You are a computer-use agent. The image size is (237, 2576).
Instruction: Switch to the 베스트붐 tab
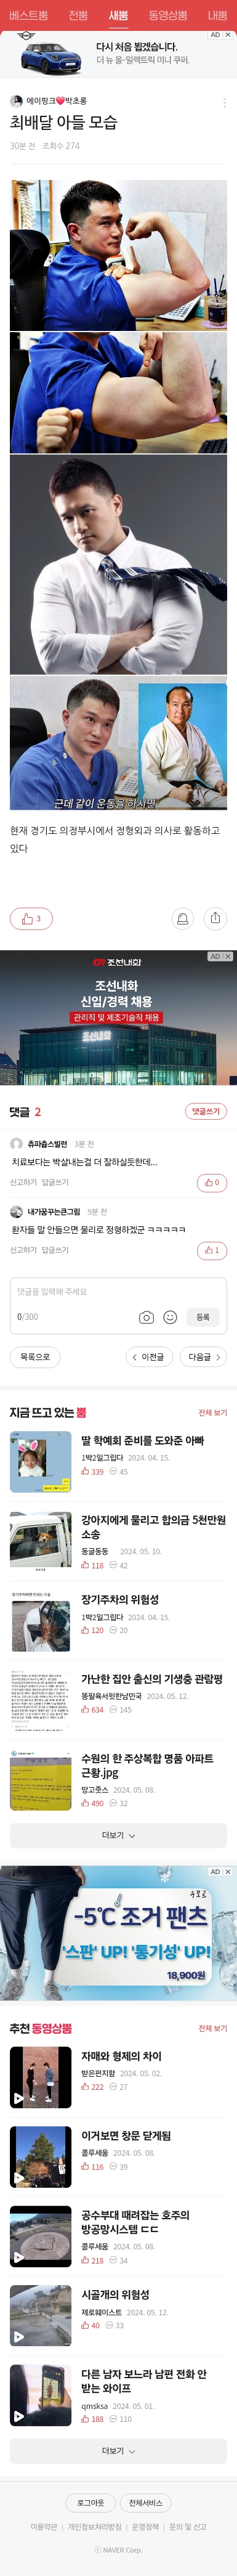(29, 15)
